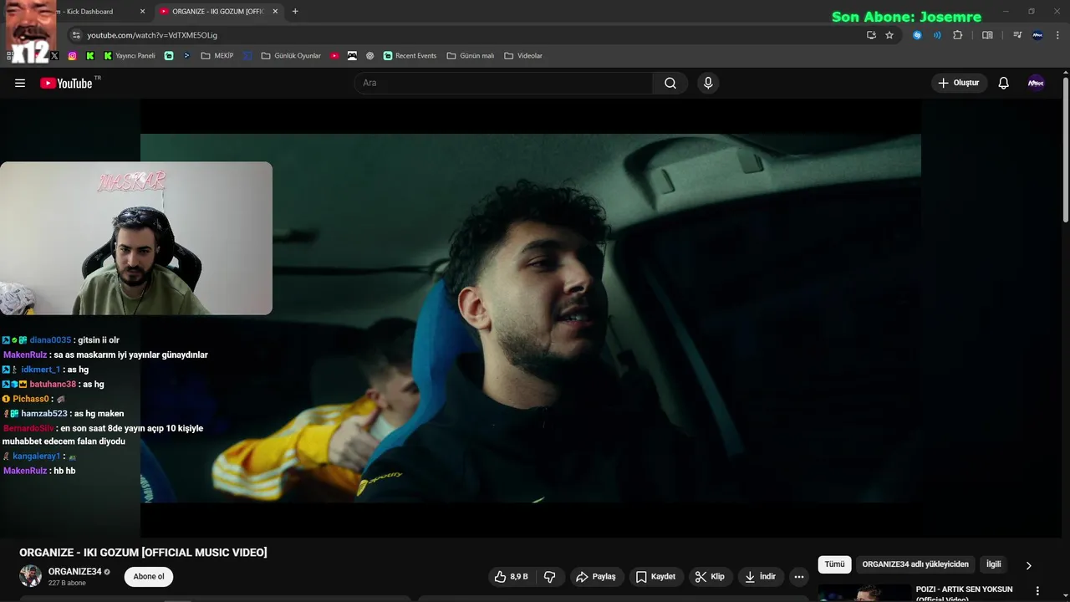This screenshot has height=602, width=1070.
Task: Open the Extensions puzzle piece menu
Action: pyautogui.click(x=958, y=35)
